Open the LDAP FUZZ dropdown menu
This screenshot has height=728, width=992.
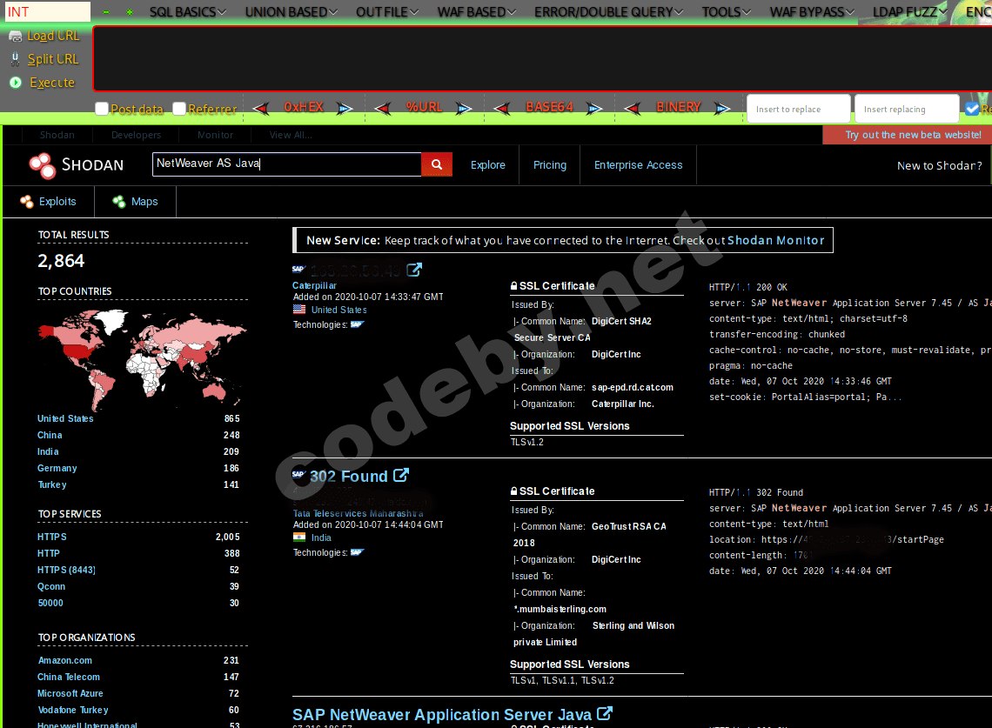(909, 12)
